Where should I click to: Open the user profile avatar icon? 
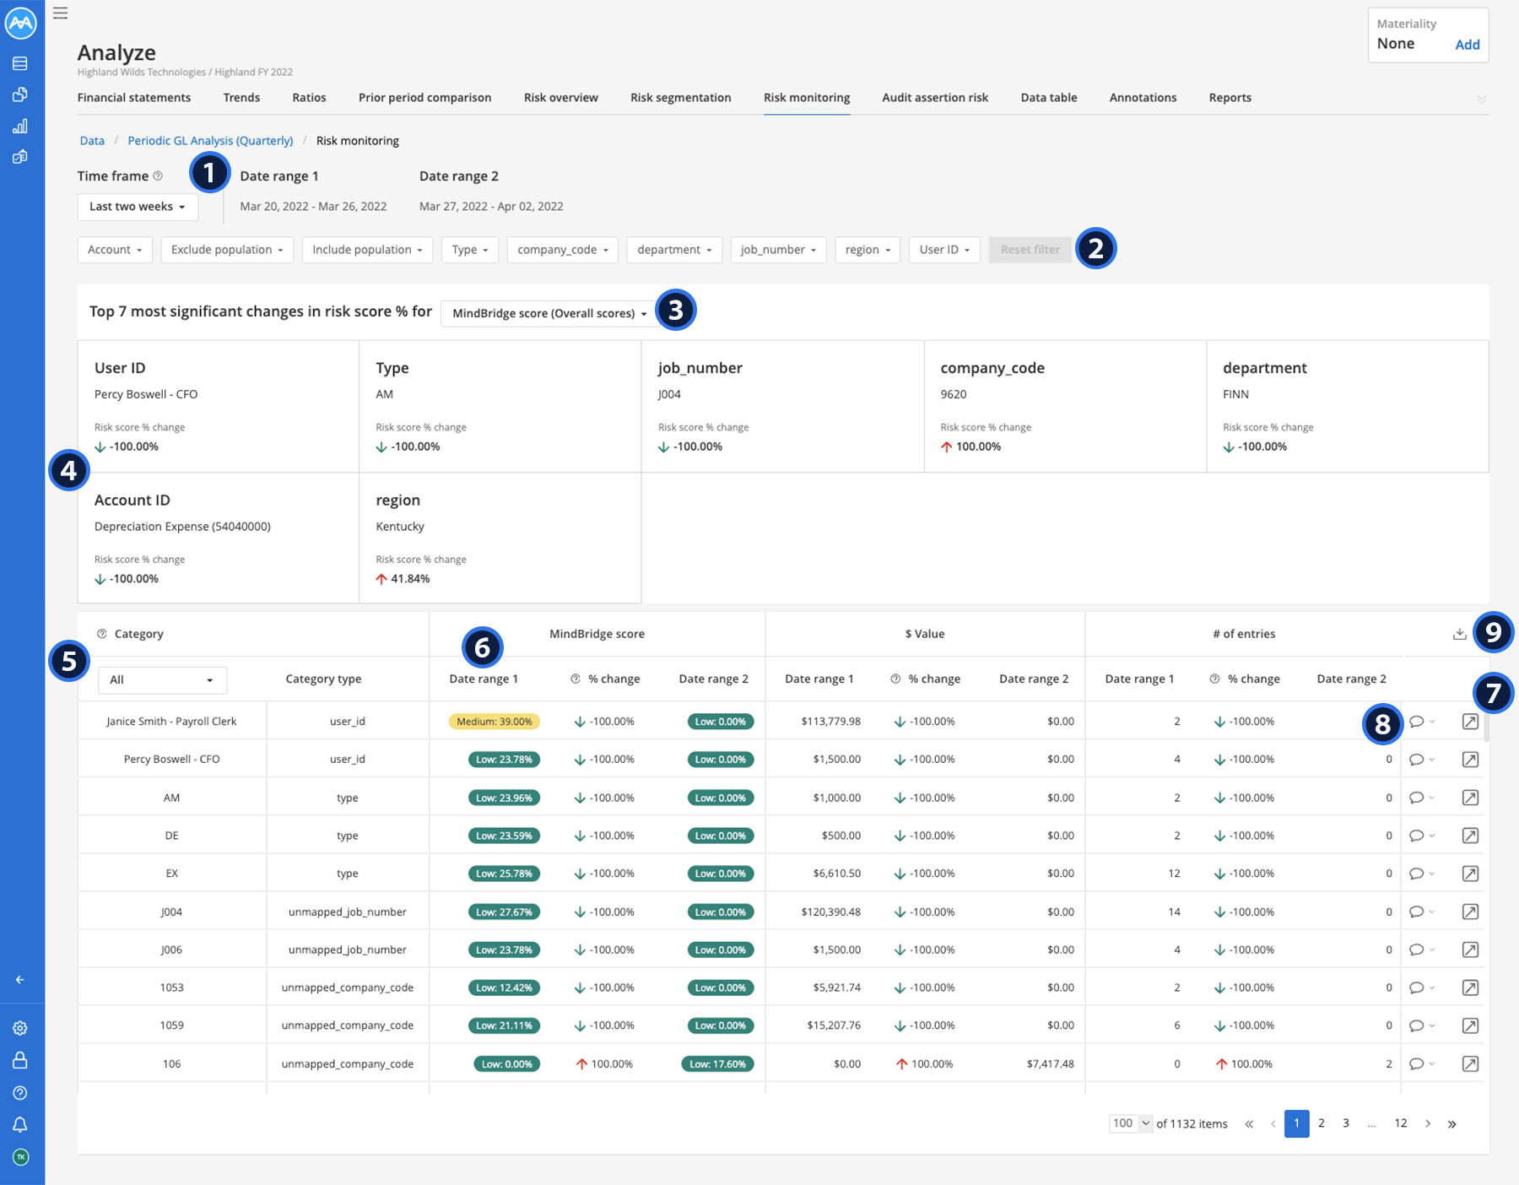tap(21, 1157)
